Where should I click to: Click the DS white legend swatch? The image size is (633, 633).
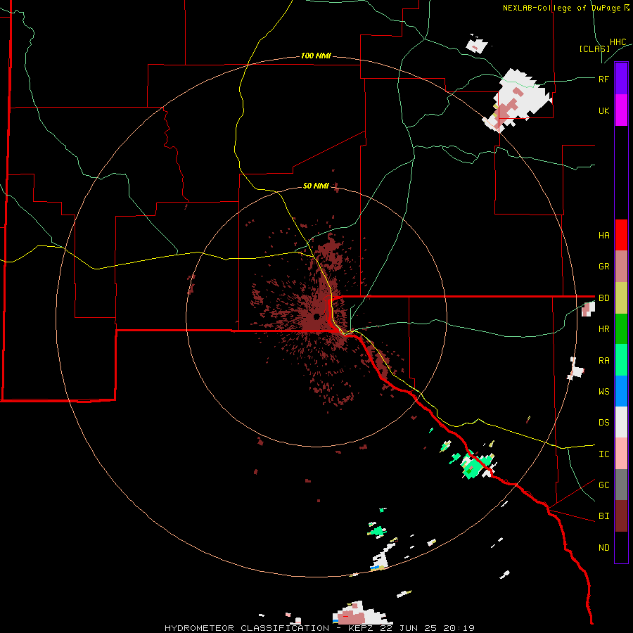[x=621, y=422]
